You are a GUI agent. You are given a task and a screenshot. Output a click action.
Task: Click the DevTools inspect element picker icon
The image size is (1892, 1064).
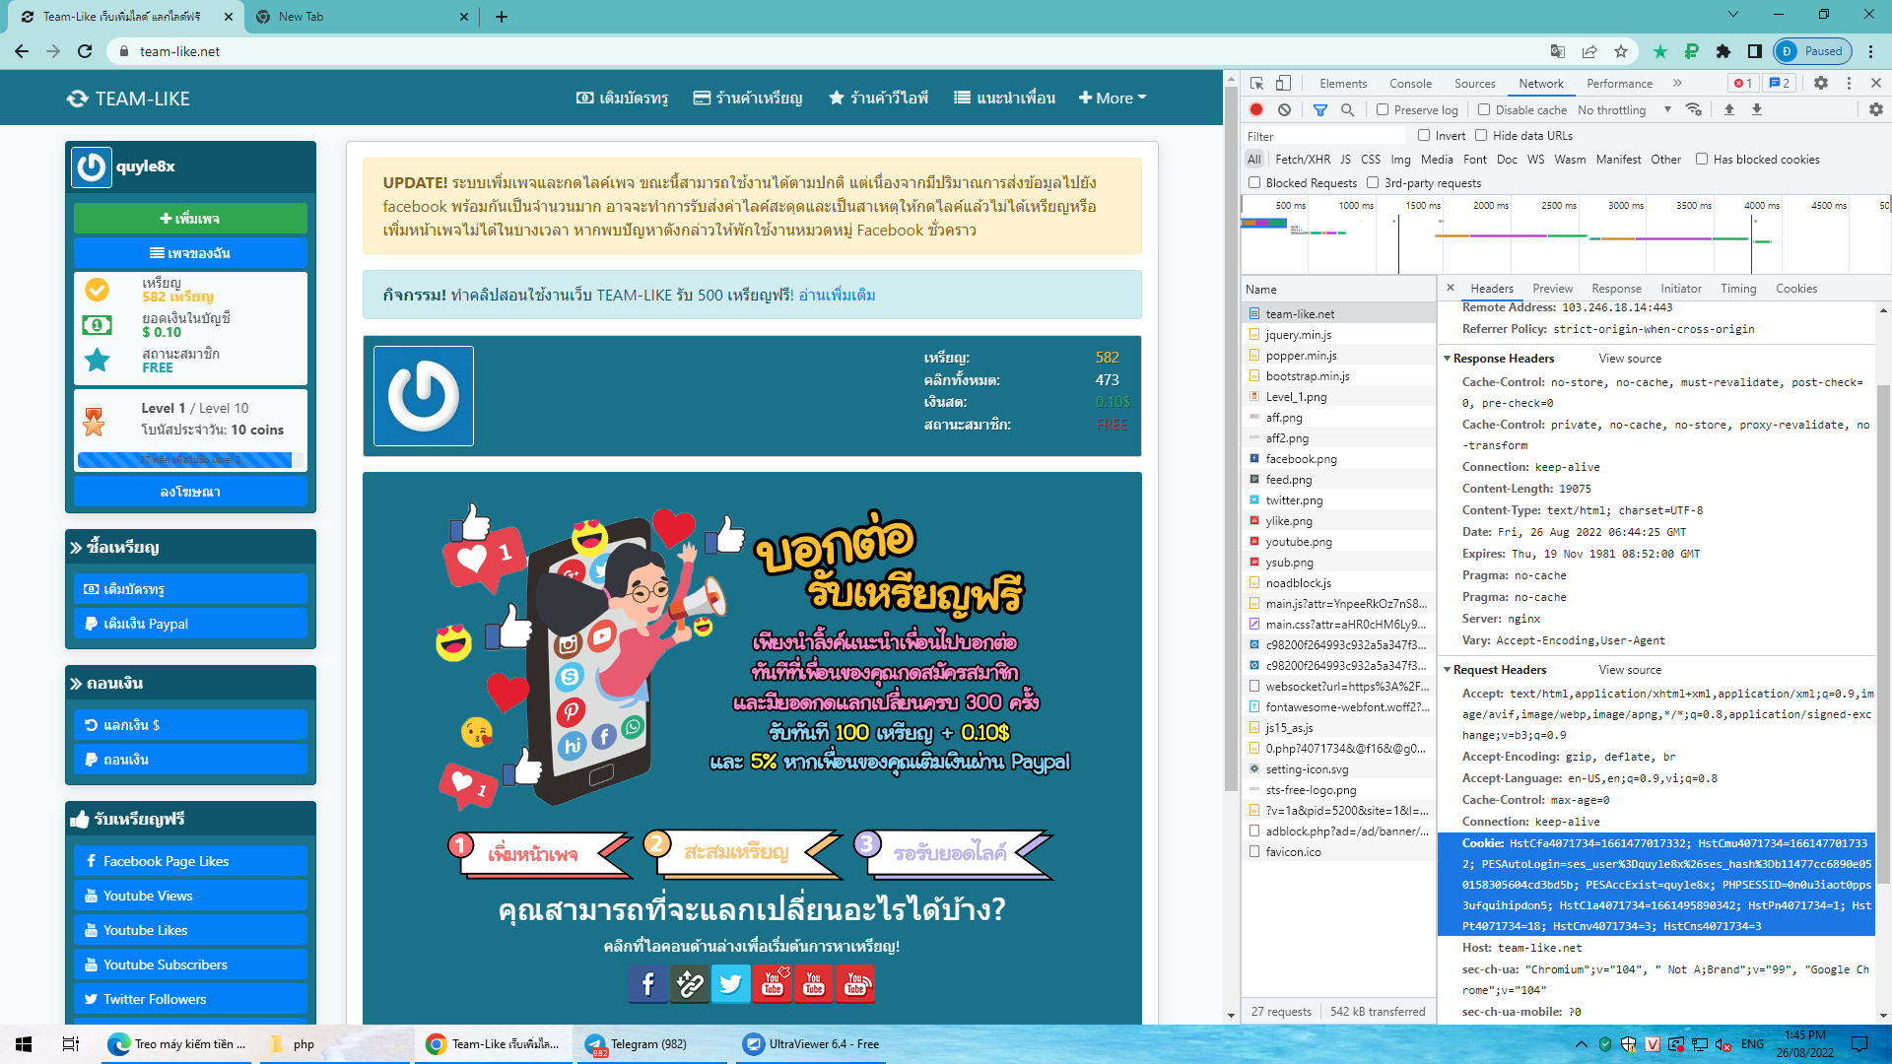click(1256, 84)
